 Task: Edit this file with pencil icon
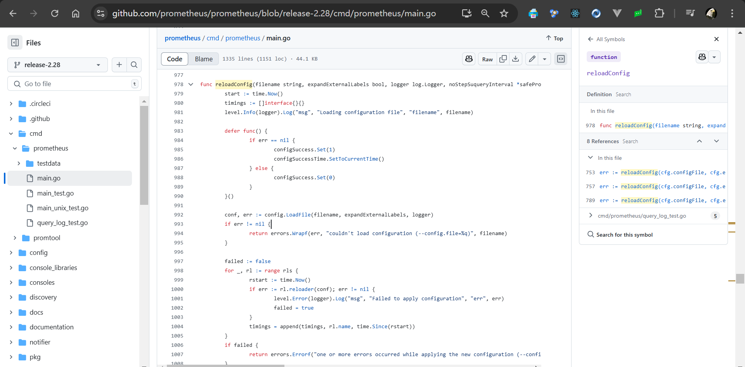[x=532, y=59]
